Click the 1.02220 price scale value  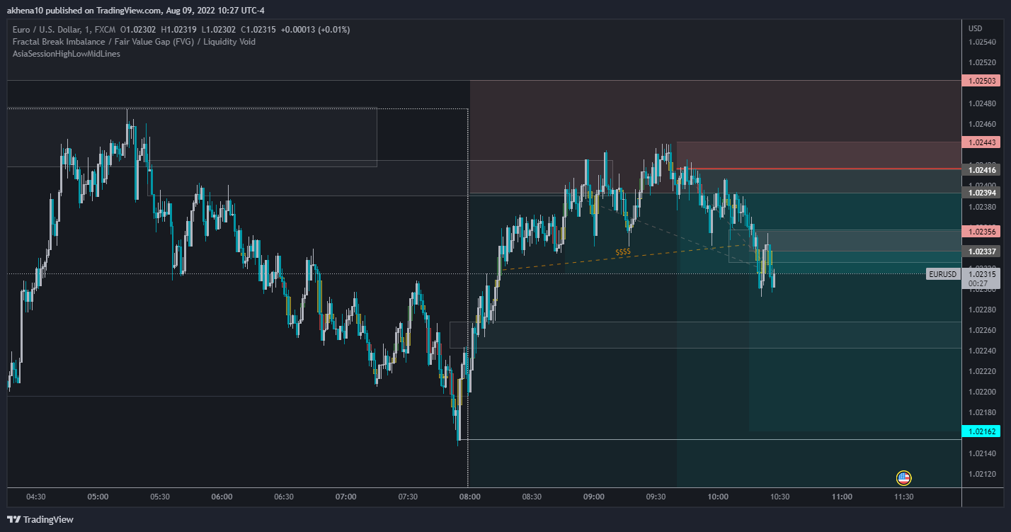981,371
